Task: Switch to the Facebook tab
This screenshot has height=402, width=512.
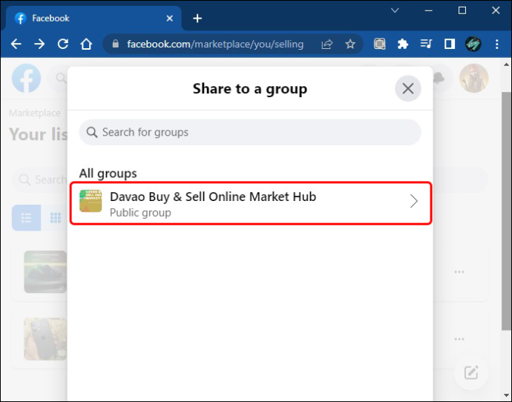Action: pos(93,19)
